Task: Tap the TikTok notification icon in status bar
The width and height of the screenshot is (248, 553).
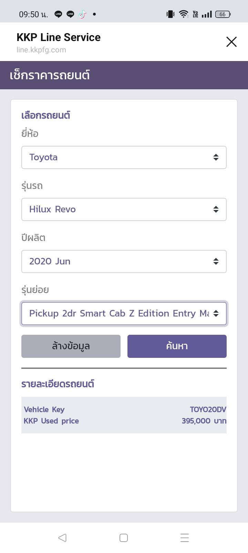Action: (x=82, y=14)
